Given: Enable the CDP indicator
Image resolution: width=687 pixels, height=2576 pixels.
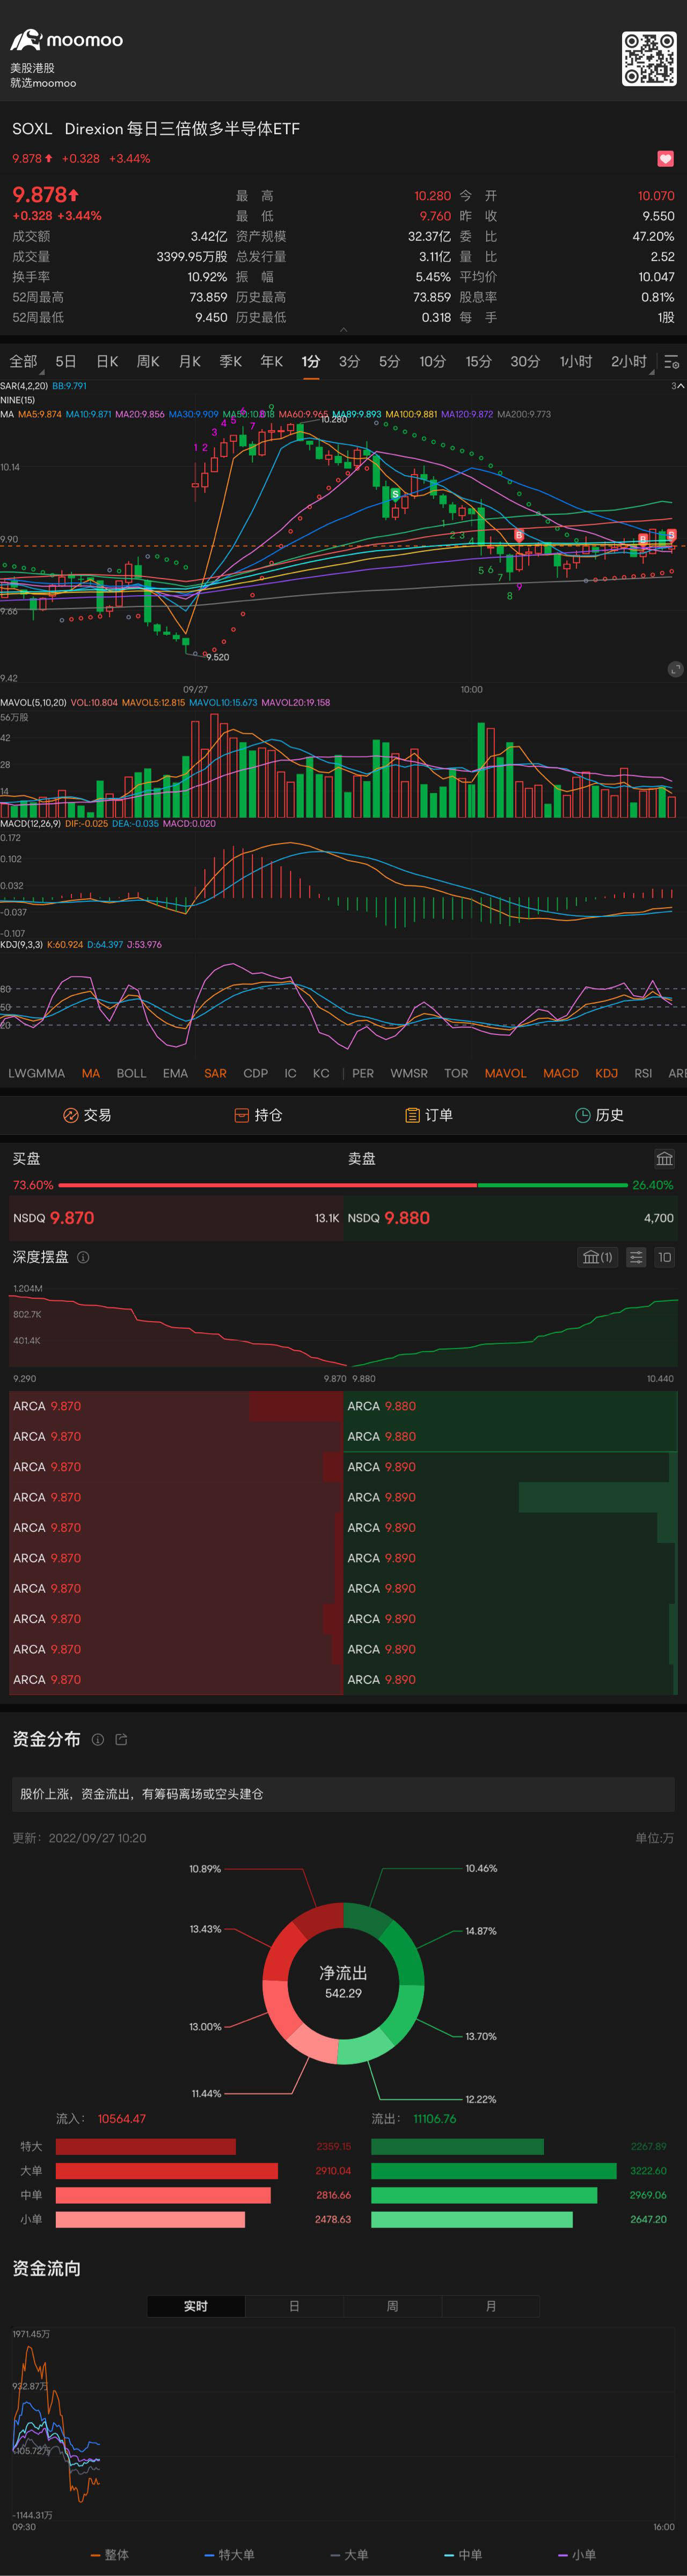Looking at the screenshot, I should click(255, 1073).
